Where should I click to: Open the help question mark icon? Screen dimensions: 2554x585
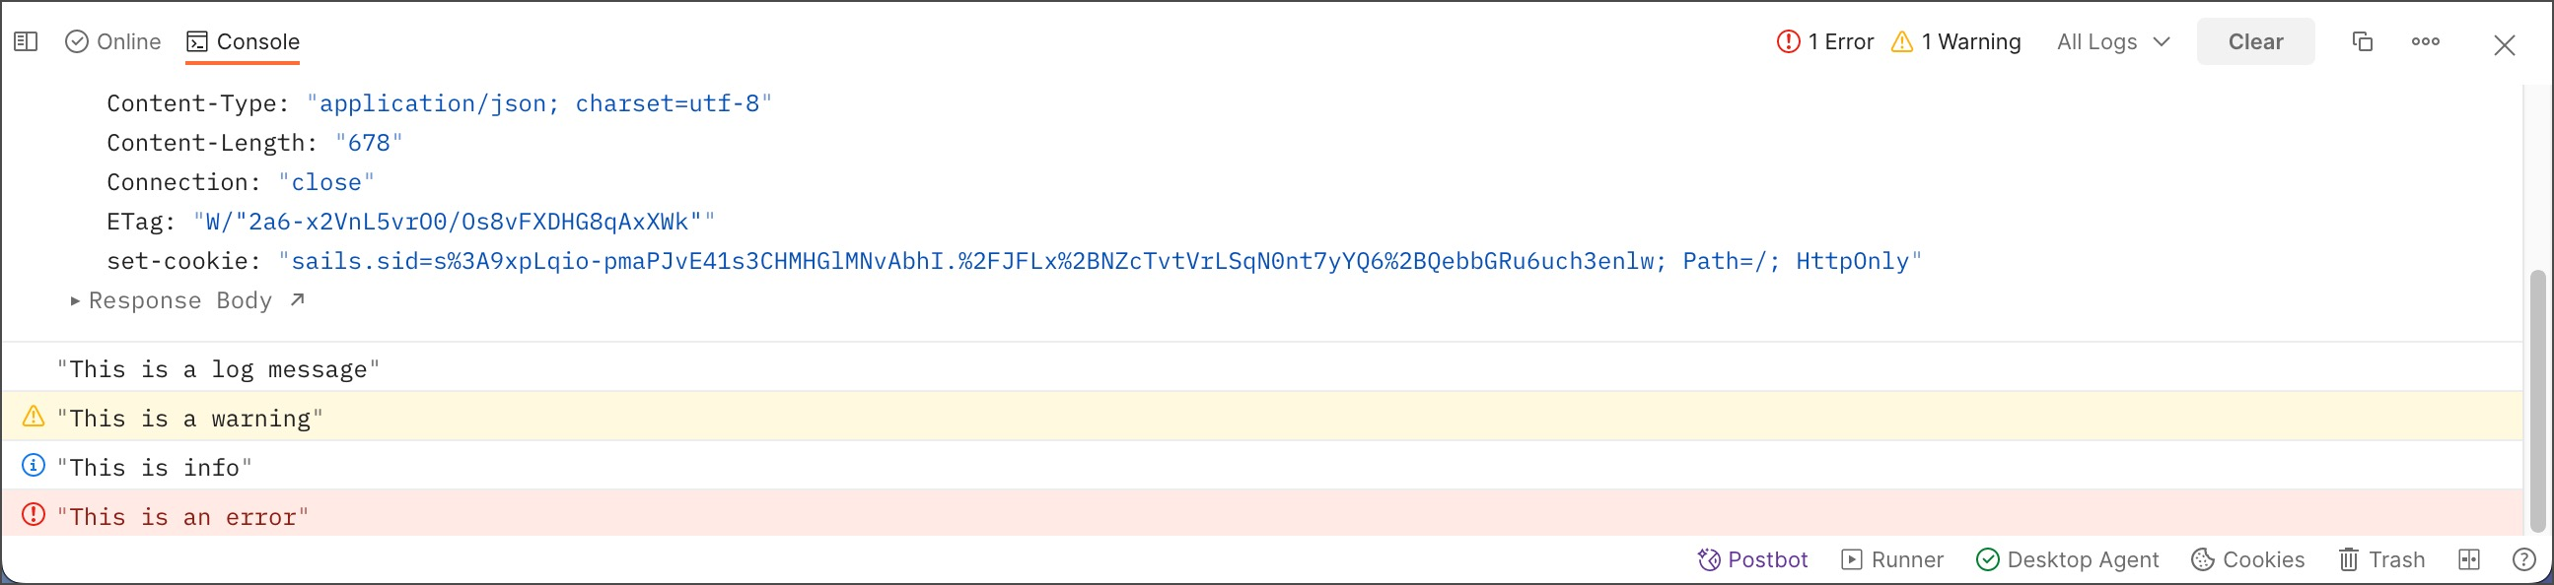(x=2523, y=560)
